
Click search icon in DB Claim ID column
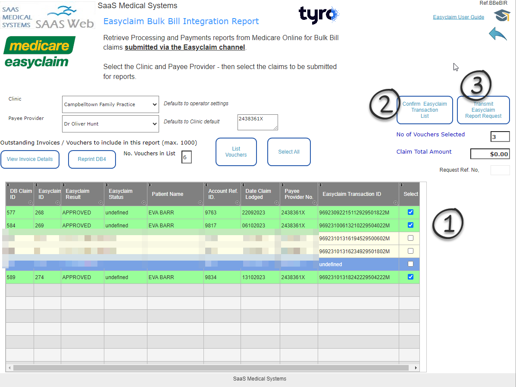(x=31, y=203)
